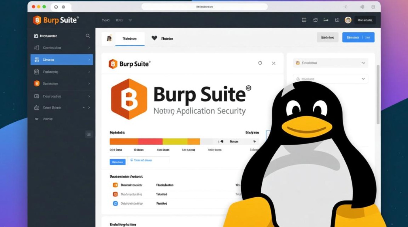The width and height of the screenshot is (408, 227).
Task: Toggle the heart favorite on the Burp Suite card
Action: coord(260,63)
